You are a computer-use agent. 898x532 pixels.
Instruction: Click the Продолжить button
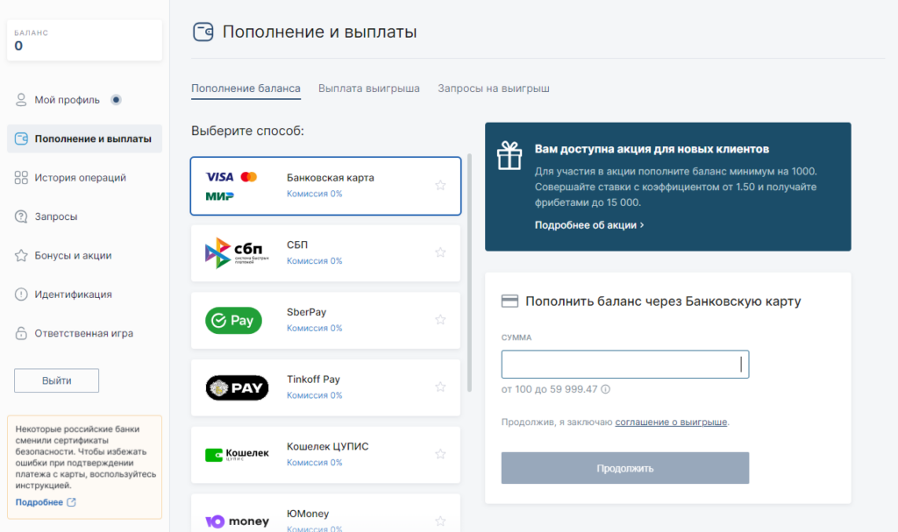pyautogui.click(x=624, y=468)
